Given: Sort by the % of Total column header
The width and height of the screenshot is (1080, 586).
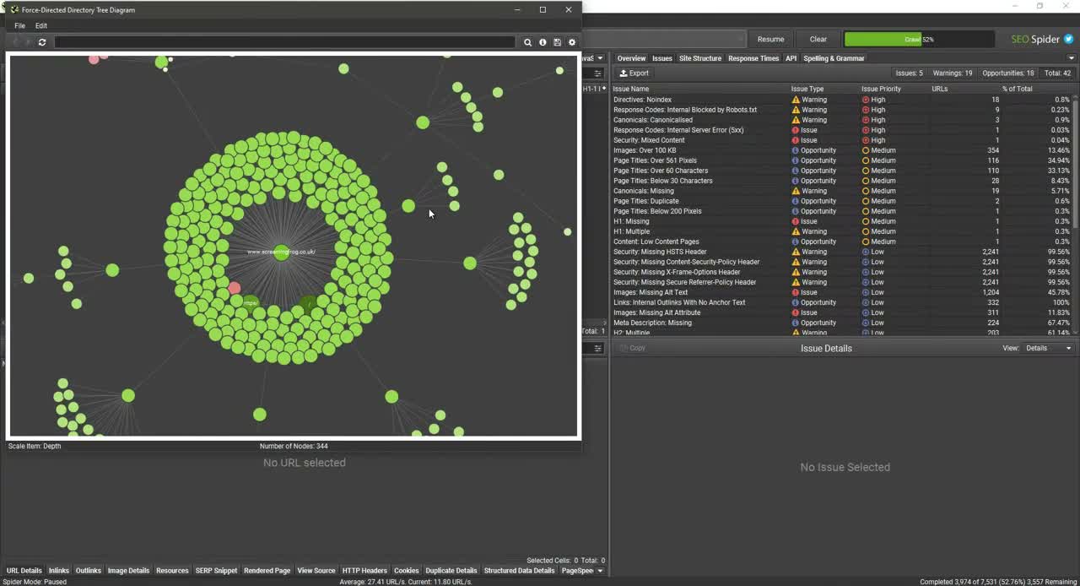Looking at the screenshot, I should pos(1018,89).
